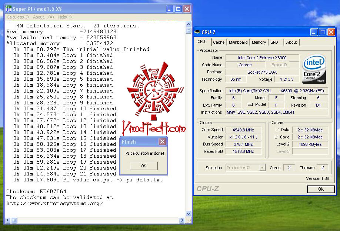Minimize the Super PI window
This screenshot has height=231, width=340.
coord(169,9)
